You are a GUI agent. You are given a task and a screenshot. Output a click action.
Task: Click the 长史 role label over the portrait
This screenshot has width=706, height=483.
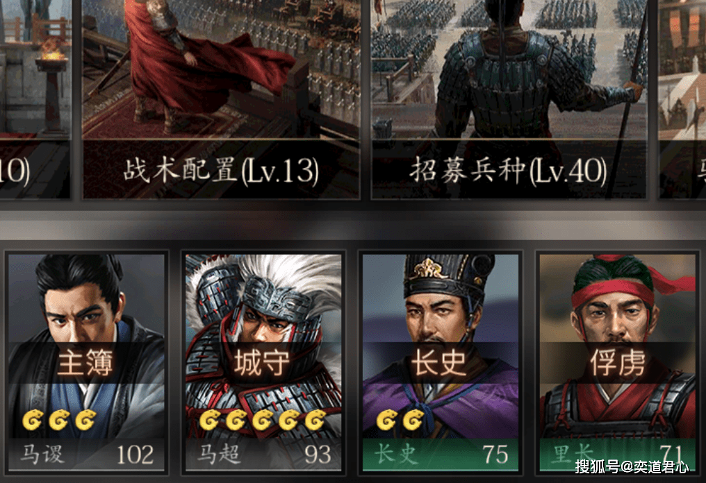click(x=439, y=362)
